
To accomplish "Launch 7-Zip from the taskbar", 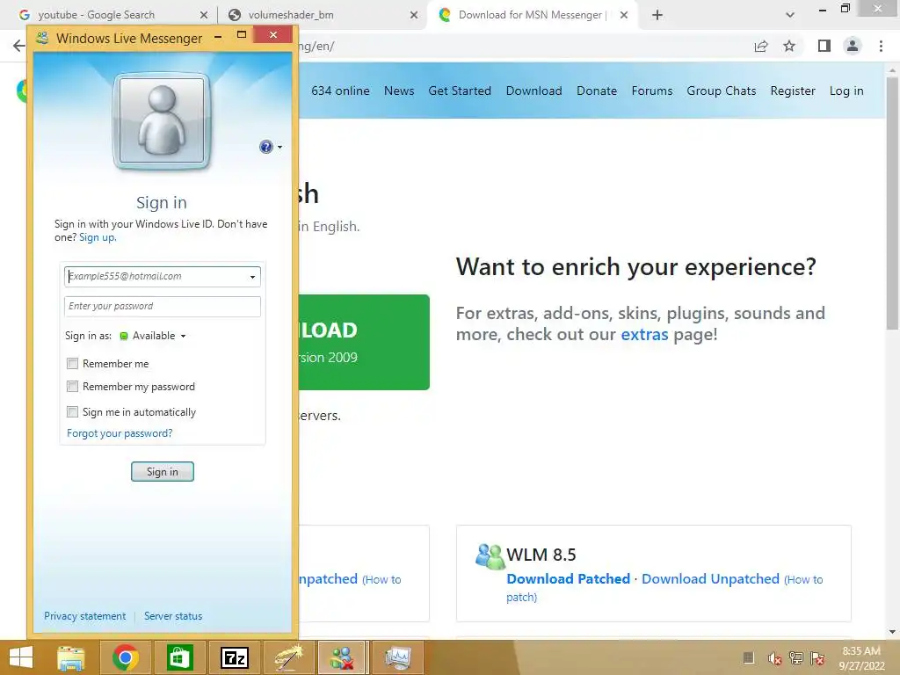I will (x=234, y=657).
